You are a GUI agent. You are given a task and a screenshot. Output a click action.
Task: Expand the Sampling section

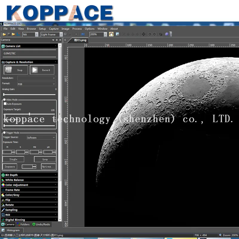click(29, 210)
